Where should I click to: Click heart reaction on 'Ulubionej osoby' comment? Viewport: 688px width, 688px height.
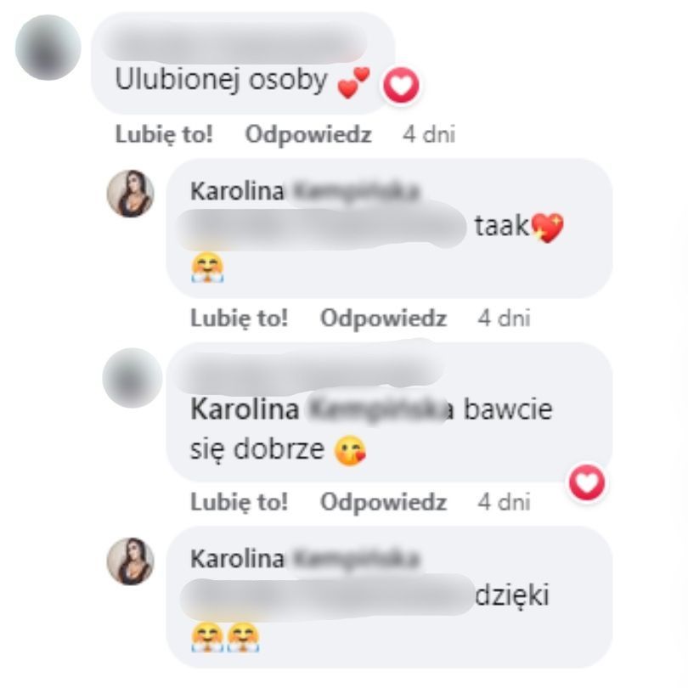(401, 85)
